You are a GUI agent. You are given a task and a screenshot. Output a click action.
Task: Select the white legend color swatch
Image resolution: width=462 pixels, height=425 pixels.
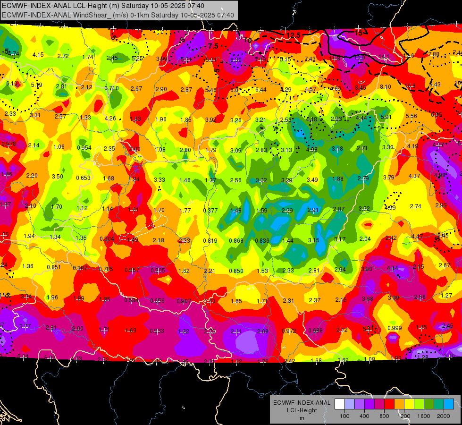coord(340,404)
